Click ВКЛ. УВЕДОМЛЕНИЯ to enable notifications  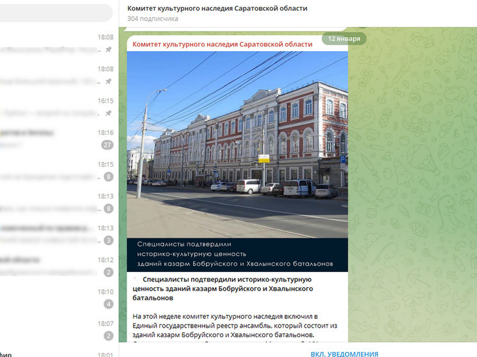(345, 354)
